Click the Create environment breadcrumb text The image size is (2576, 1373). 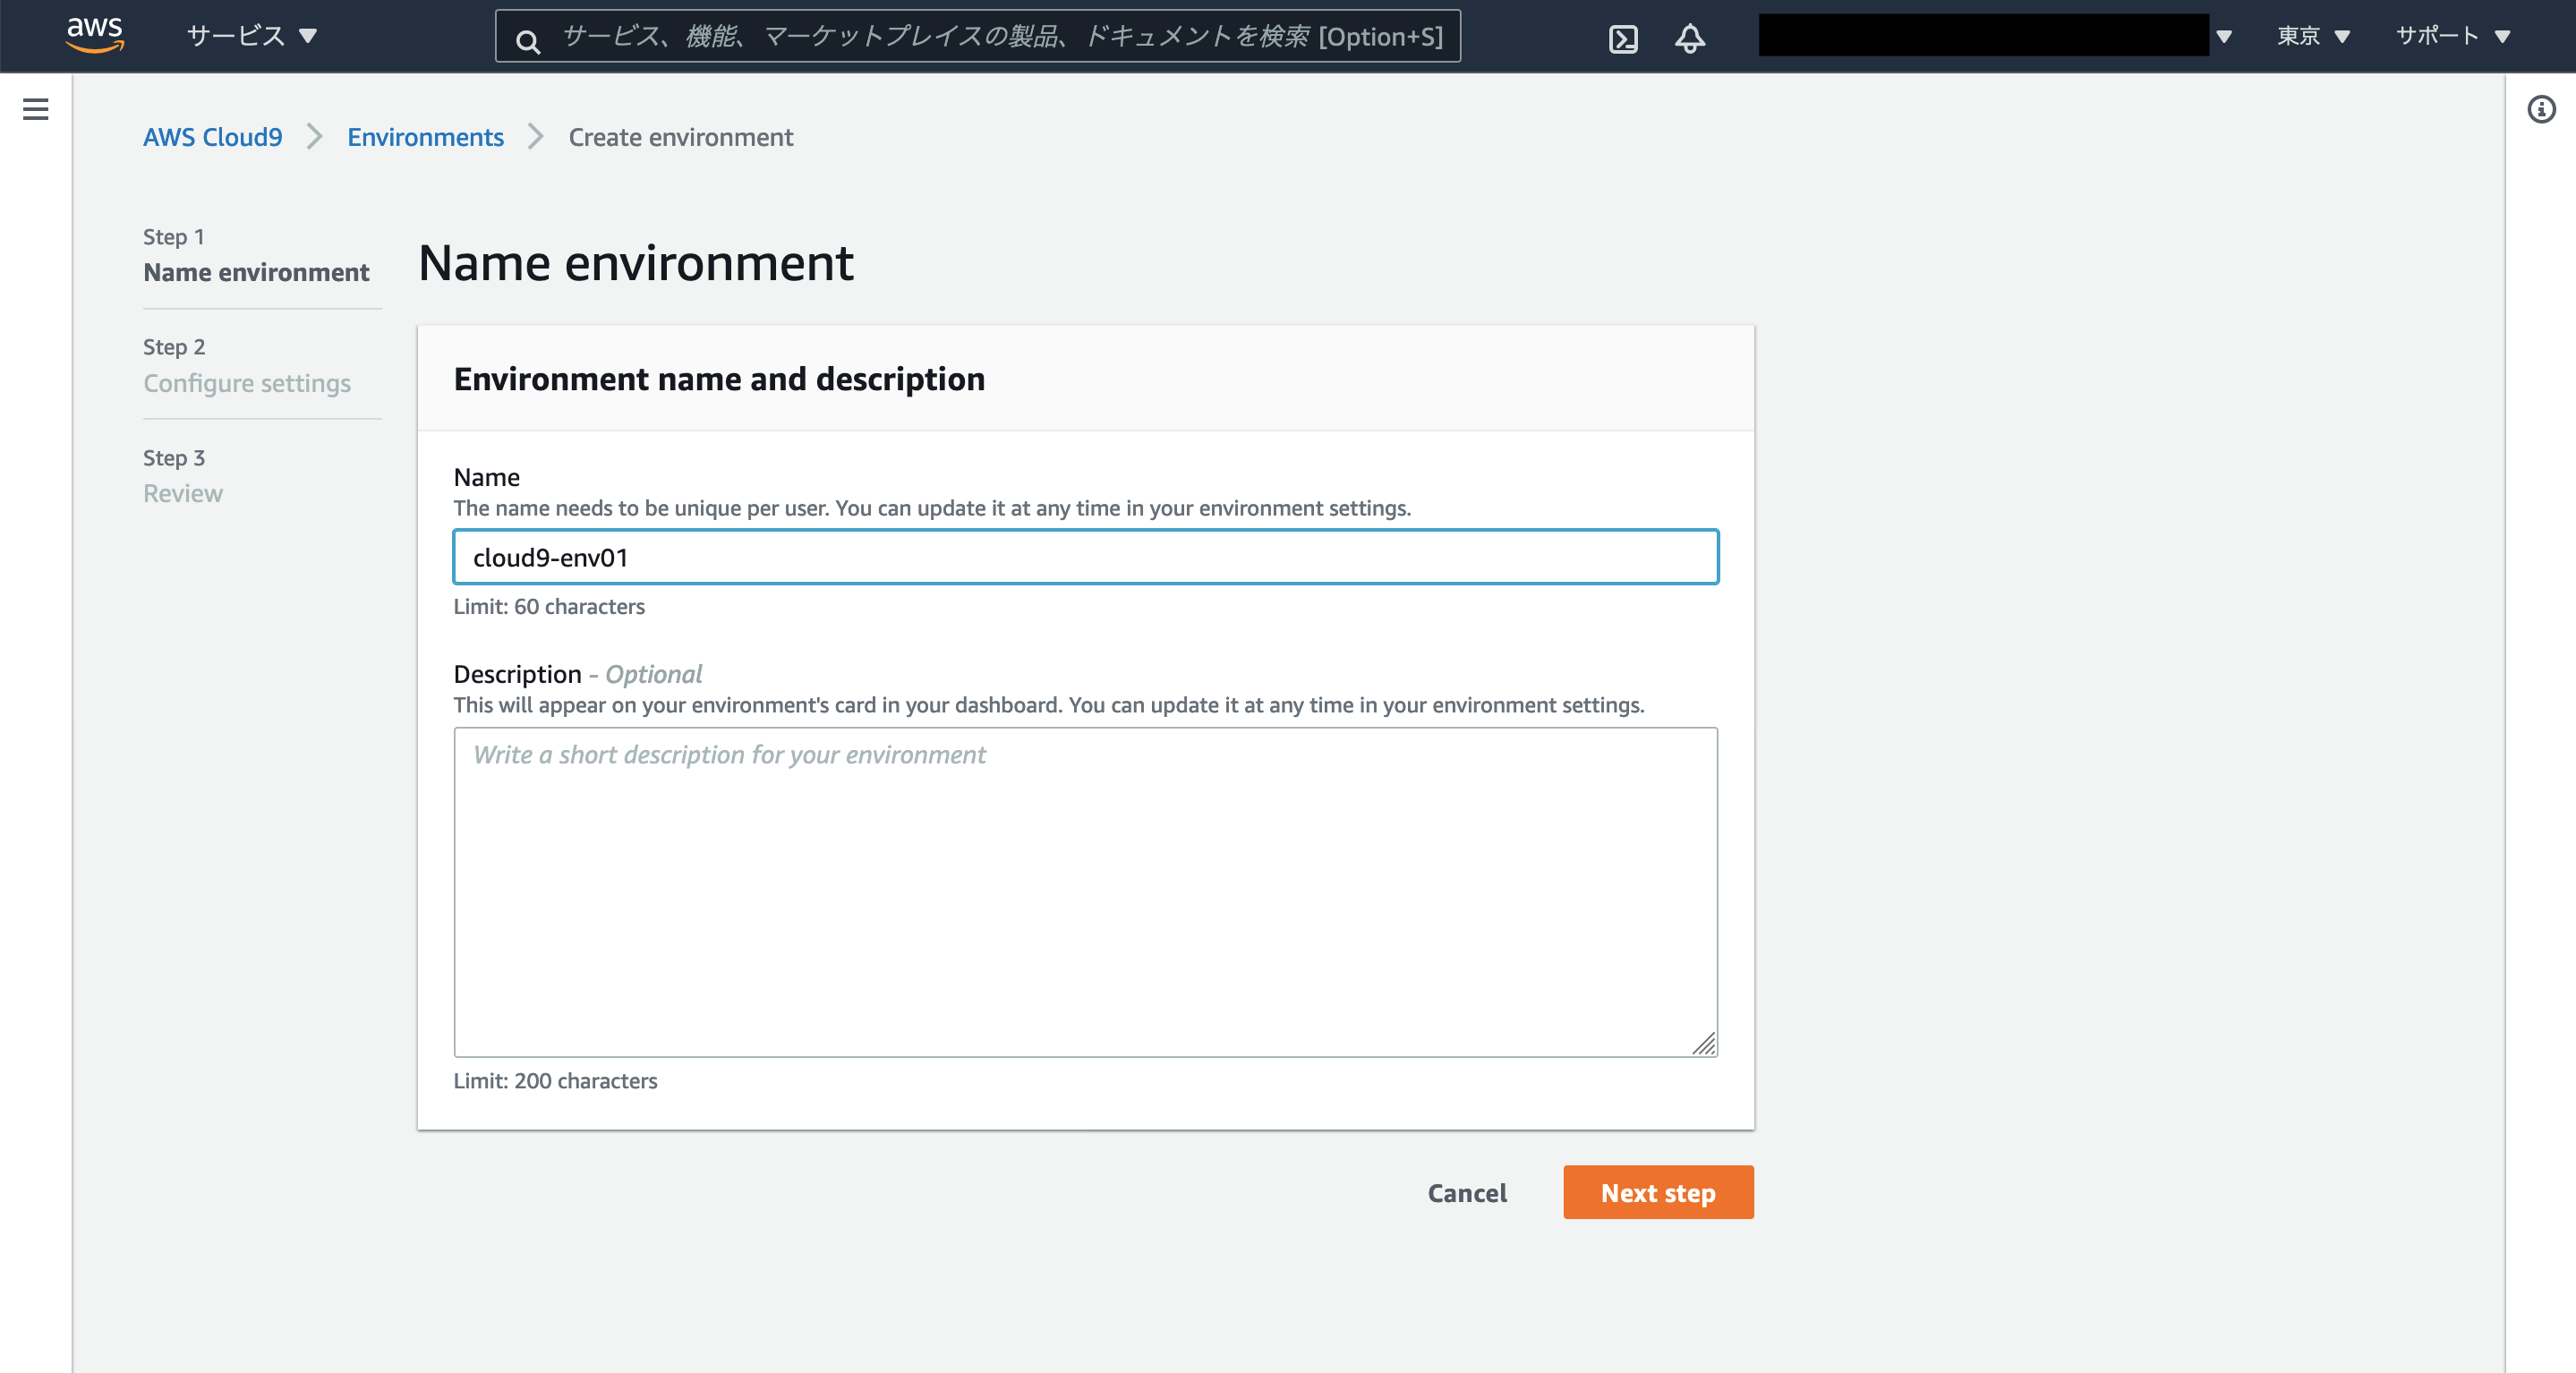click(681, 137)
